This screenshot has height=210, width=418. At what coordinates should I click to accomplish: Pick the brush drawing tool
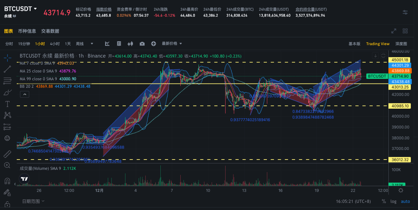pos(7,92)
